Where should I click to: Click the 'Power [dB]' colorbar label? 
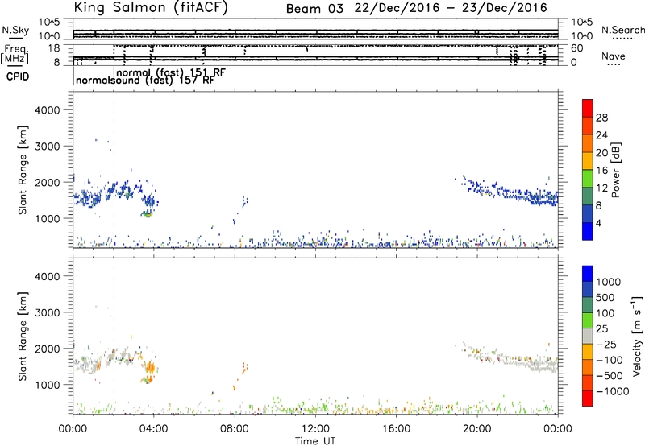click(615, 170)
